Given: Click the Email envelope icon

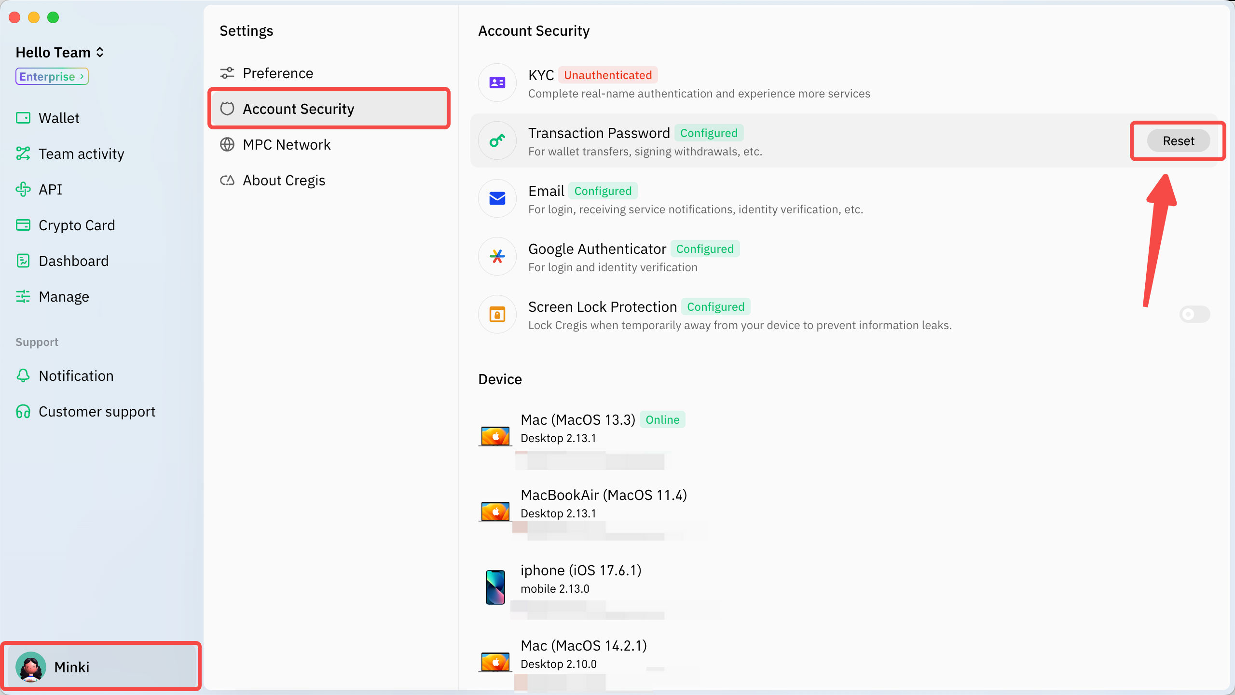Looking at the screenshot, I should pos(497,198).
